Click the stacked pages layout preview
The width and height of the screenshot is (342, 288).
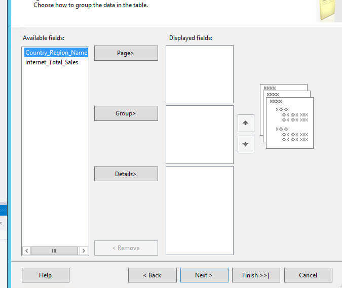(287, 116)
